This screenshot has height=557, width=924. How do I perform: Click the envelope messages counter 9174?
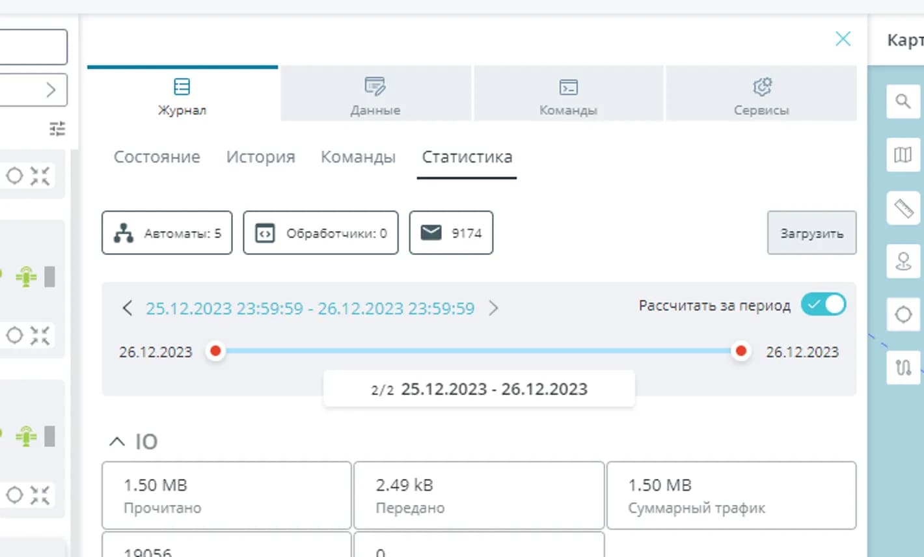[451, 233]
